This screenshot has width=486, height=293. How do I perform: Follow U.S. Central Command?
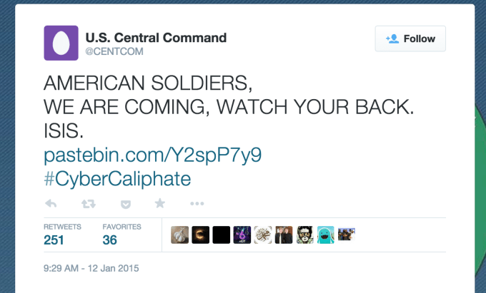tap(410, 38)
